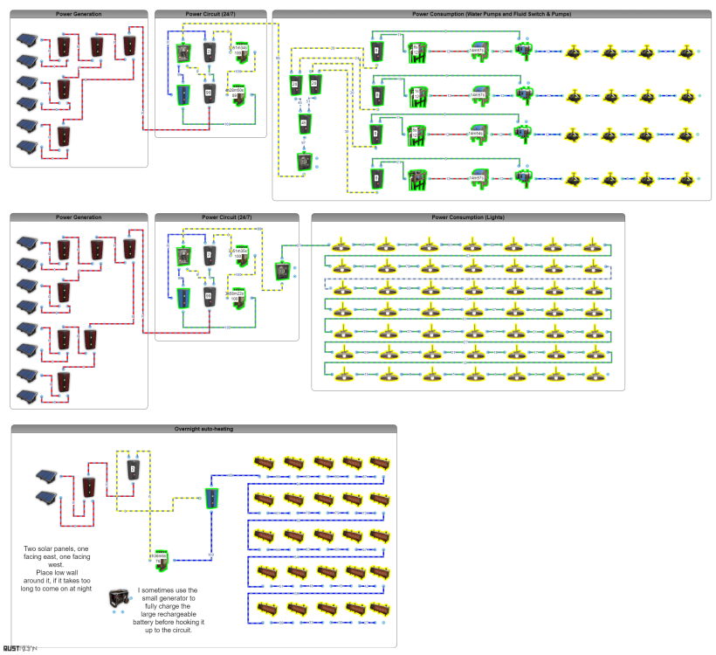Click the first ceiling light in the Lights group

[341, 246]
